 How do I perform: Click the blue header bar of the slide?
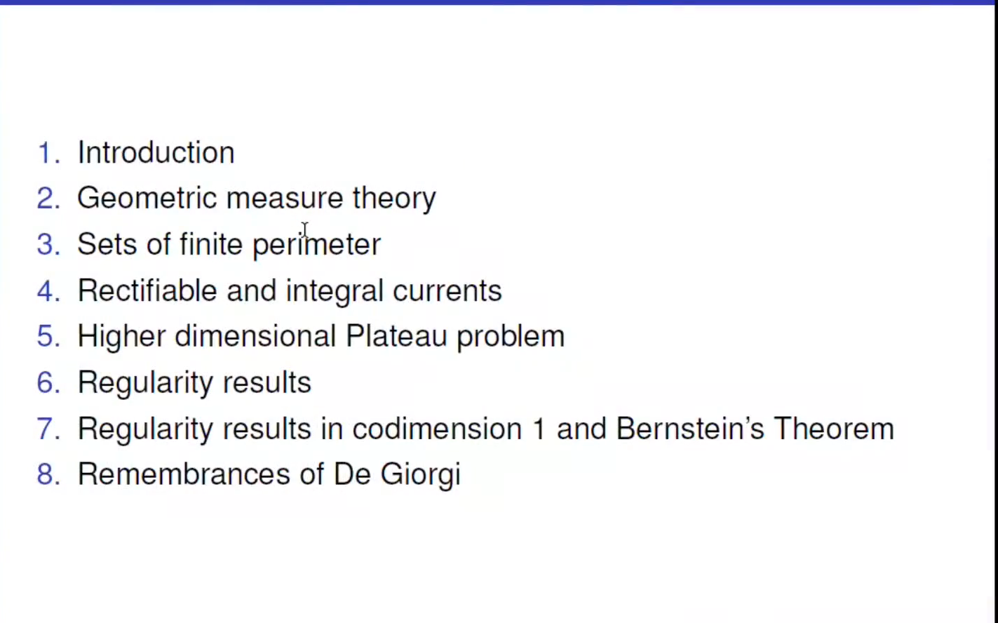click(498, 2)
